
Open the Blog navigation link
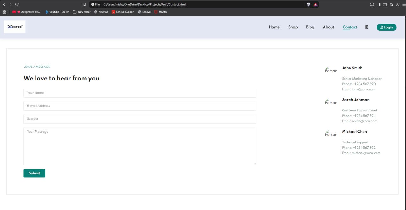[310, 27]
